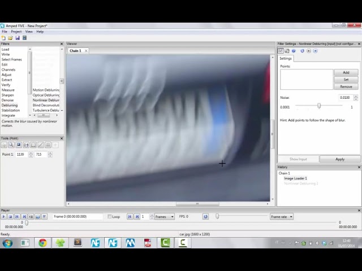362x271 pixels.
Task: Select the Zoom magnifier tool in Tools panel
Action: click(11, 145)
